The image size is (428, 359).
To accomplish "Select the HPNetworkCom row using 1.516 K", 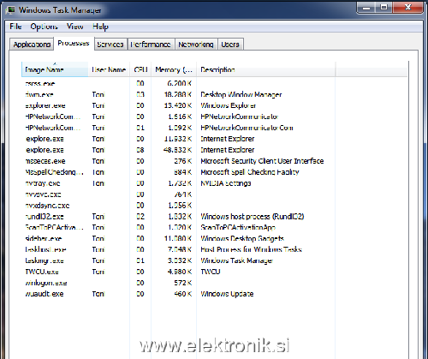I will [x=214, y=117].
